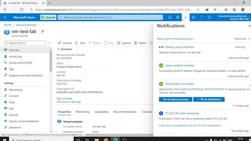This screenshot has width=251, height=141.
Task: Click the Connect toolbar button
Action: tap(65, 43)
